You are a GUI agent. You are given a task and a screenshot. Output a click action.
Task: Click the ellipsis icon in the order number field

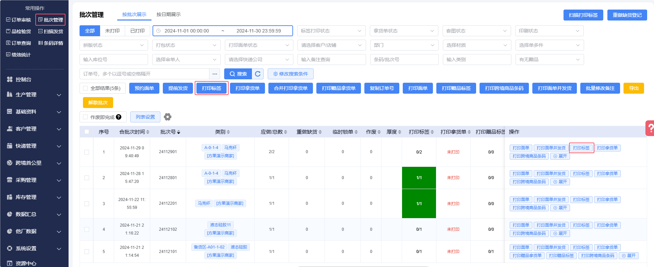tap(215, 74)
